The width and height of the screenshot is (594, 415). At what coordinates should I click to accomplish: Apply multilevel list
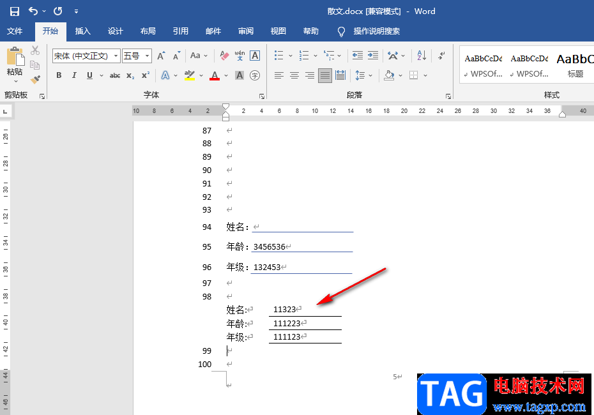click(329, 56)
